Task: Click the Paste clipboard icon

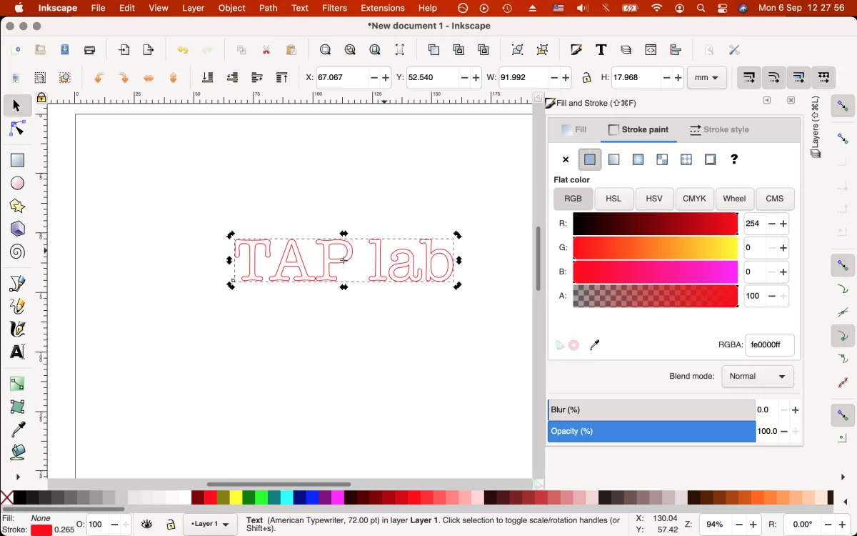Action: pos(291,50)
